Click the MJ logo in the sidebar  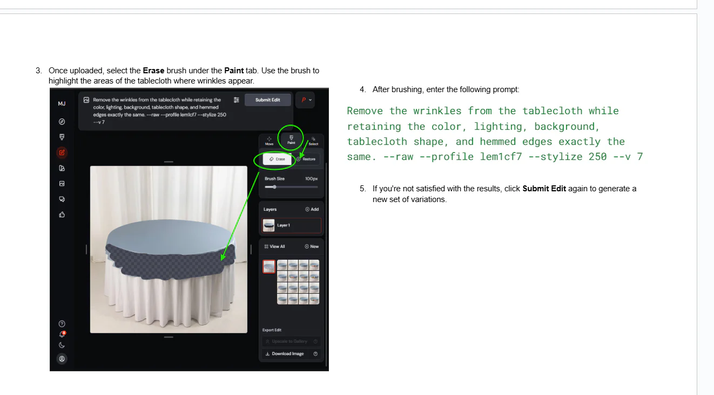(62, 103)
